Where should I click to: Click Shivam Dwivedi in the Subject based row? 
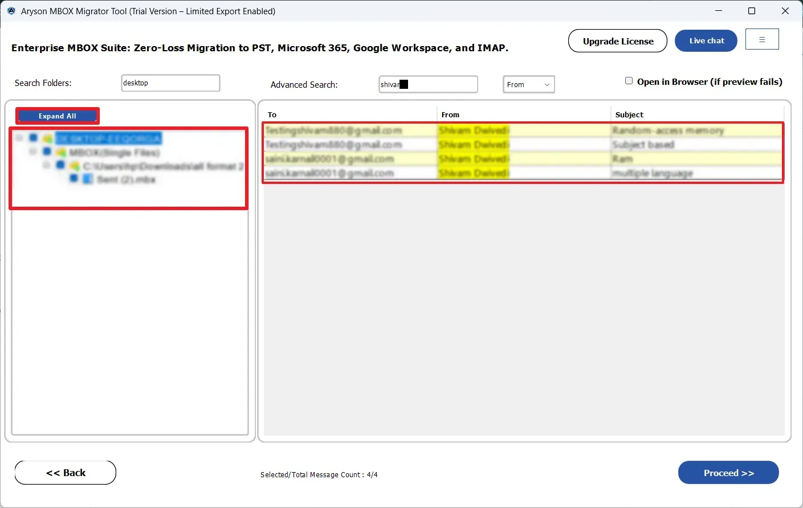tap(474, 145)
